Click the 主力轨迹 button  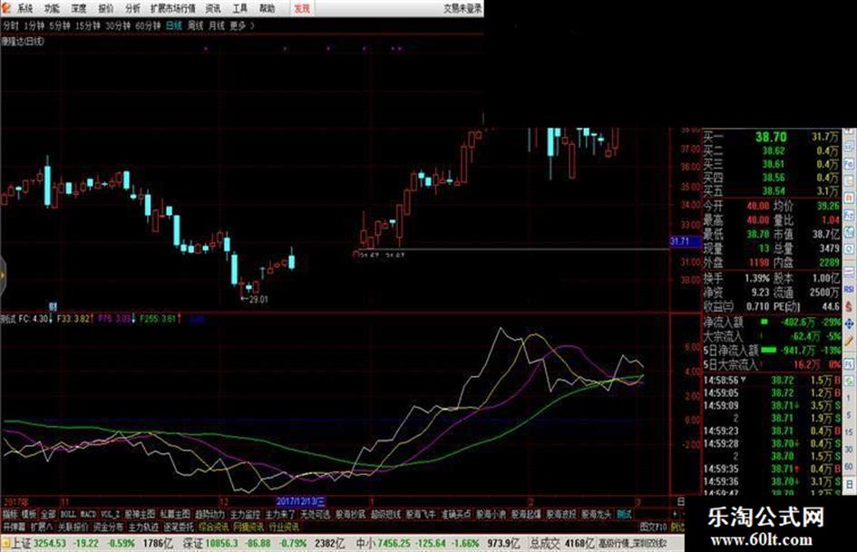143,527
